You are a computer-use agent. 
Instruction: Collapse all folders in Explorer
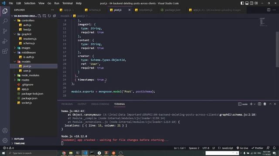(54, 16)
